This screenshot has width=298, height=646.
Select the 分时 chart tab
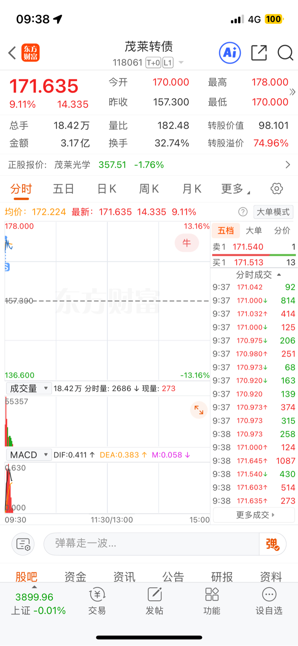coord(21,189)
